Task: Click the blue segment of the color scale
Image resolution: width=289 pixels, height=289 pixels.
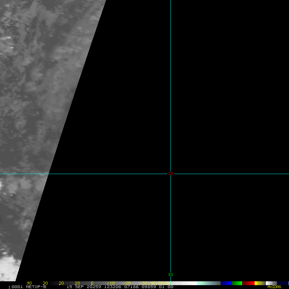Action: point(226,283)
